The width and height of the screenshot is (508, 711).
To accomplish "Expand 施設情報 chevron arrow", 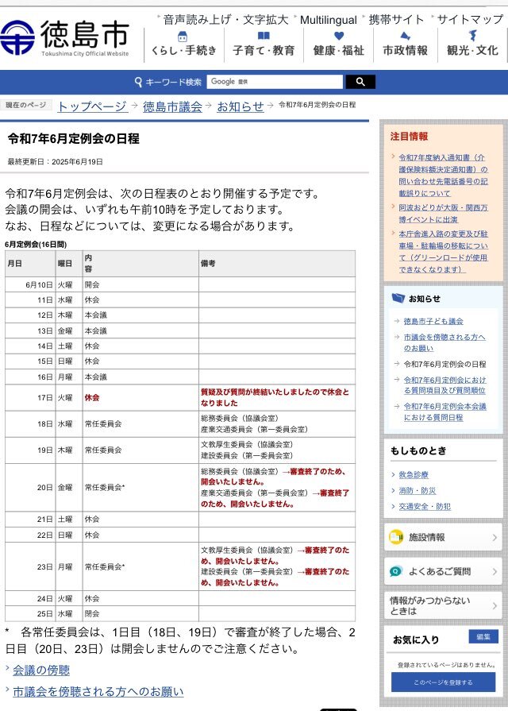I will (x=495, y=537).
